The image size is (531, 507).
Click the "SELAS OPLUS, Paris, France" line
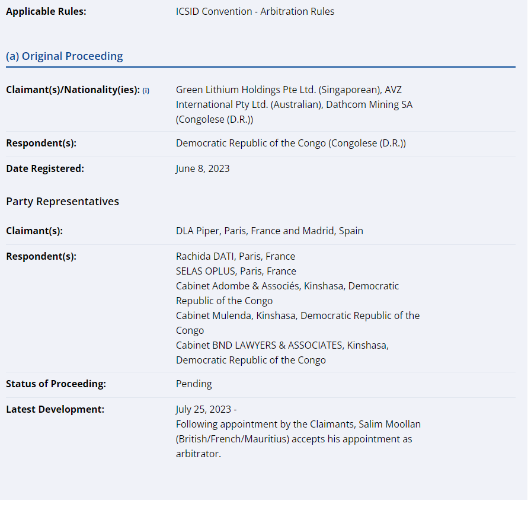click(236, 271)
